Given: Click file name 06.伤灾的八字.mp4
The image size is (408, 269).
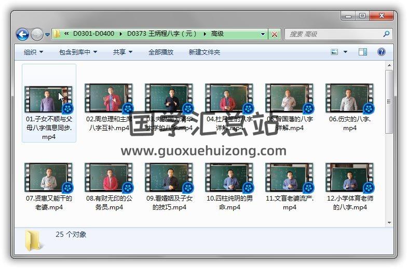Looking at the screenshot, I should tap(350, 123).
